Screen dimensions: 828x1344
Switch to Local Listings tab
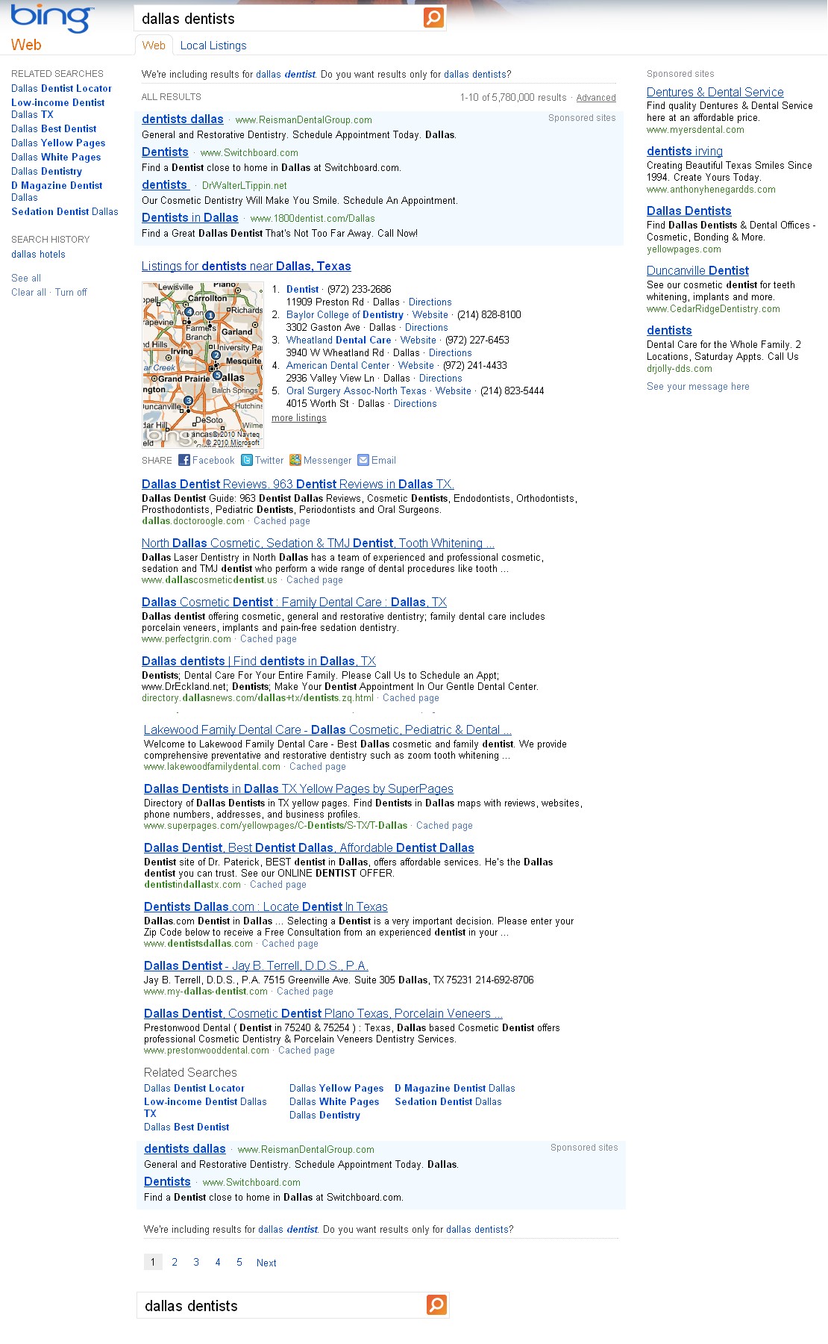pyautogui.click(x=213, y=46)
